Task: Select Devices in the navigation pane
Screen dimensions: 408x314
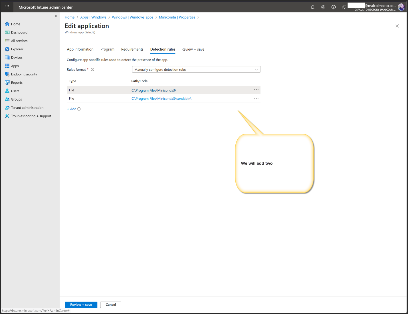Action: pos(17,57)
